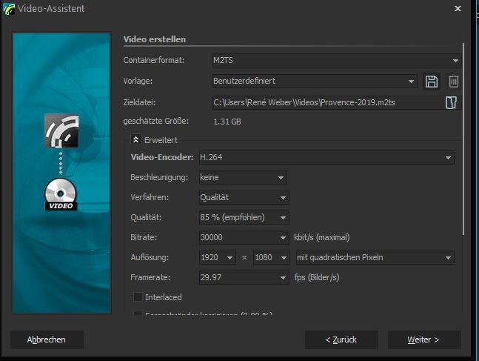The image size is (479, 361).
Task: Click the project source icon in sidebar
Action: click(x=61, y=130)
